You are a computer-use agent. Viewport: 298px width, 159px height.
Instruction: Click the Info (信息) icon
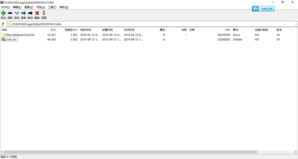click(44, 13)
